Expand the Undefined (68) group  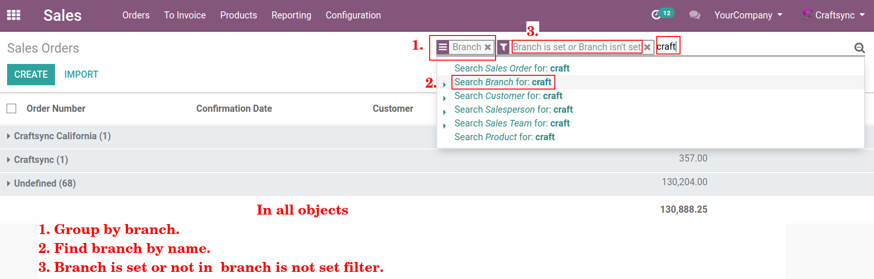pyautogui.click(x=45, y=184)
